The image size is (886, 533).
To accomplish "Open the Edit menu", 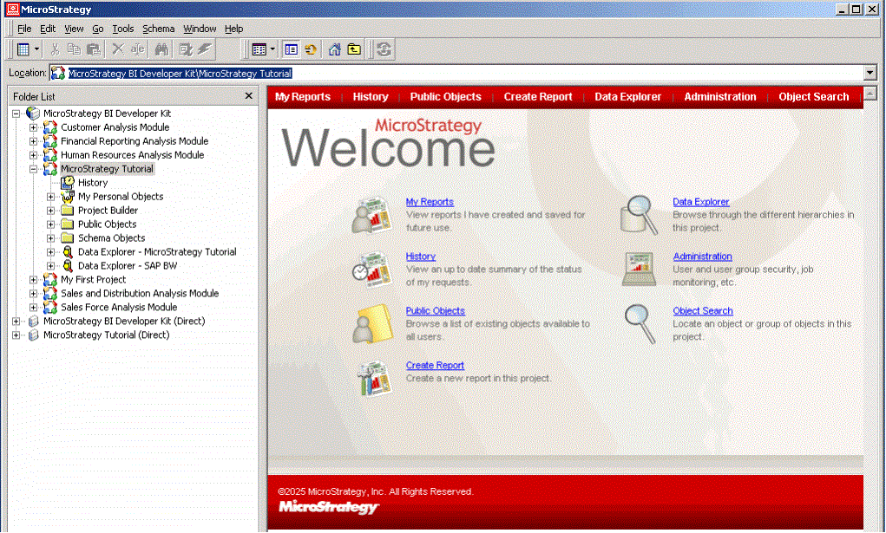I will (48, 29).
